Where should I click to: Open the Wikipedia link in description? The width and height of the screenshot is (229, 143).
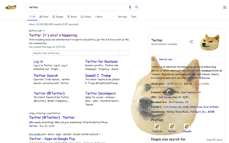click(x=204, y=78)
